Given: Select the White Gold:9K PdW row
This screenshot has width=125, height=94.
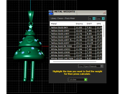Looking at the screenshot, I should (76, 46).
